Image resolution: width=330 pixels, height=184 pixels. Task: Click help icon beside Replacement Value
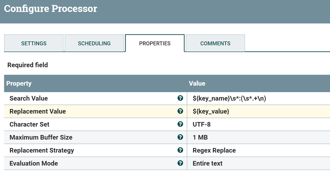pyautogui.click(x=180, y=111)
